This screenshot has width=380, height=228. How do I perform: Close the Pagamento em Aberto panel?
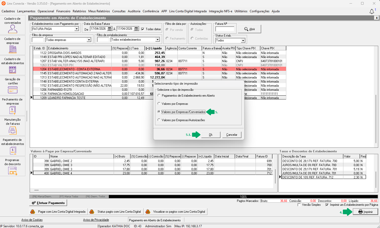click(x=376, y=18)
